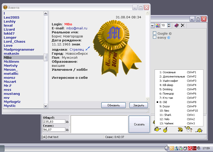Tick the easy checkbox
Viewport: 213px width, 152px height.
pyautogui.click(x=154, y=37)
